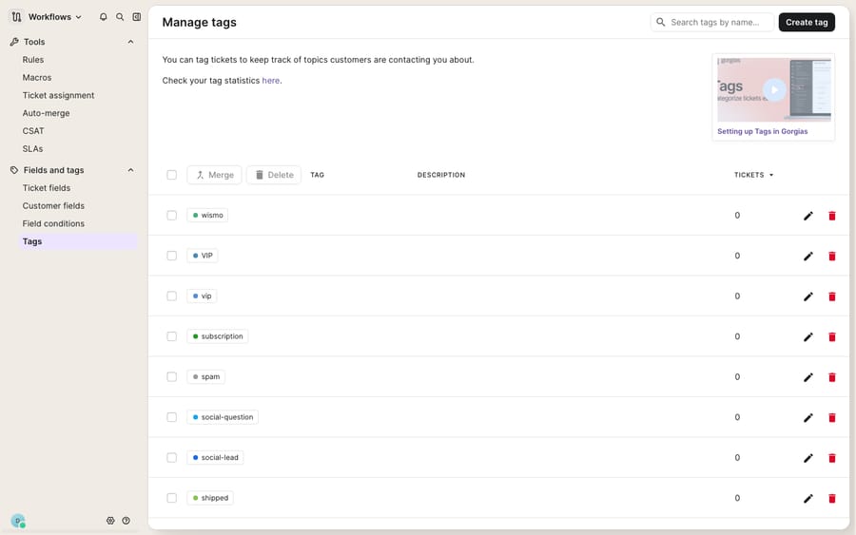Click the Create tag button
Image resolution: width=856 pixels, height=535 pixels.
pyautogui.click(x=807, y=23)
